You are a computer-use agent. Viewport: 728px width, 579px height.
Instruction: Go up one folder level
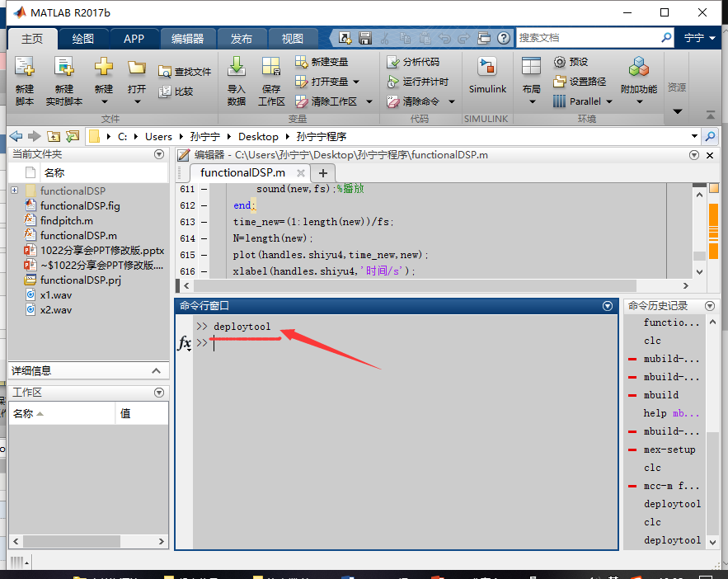(x=54, y=137)
